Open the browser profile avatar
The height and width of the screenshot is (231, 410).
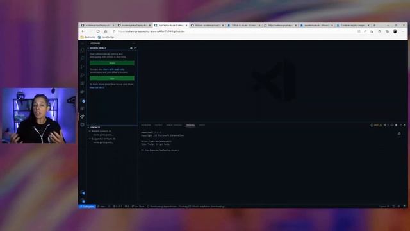click(x=395, y=31)
